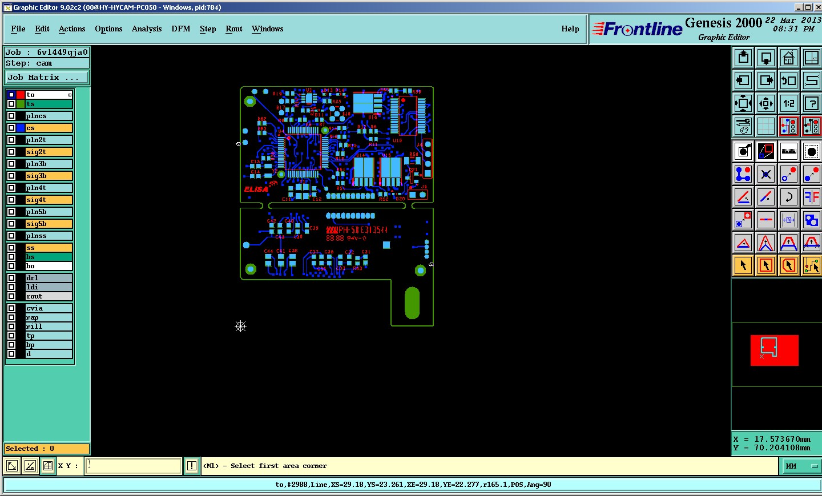Viewport: 822px width, 496px height.
Task: Click the 'ss' layer name
Action: point(49,248)
